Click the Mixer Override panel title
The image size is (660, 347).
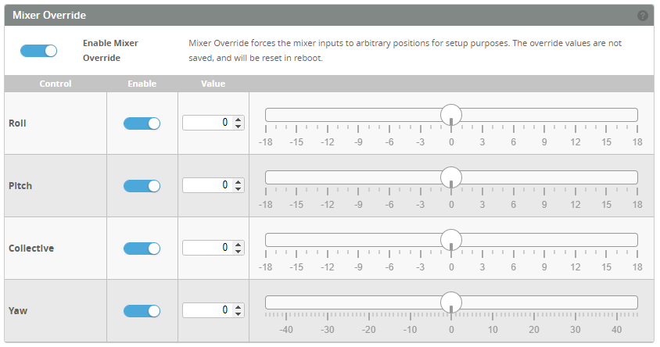49,16
